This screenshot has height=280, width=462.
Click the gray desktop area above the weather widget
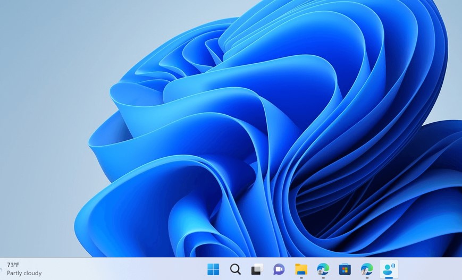pos(24,234)
